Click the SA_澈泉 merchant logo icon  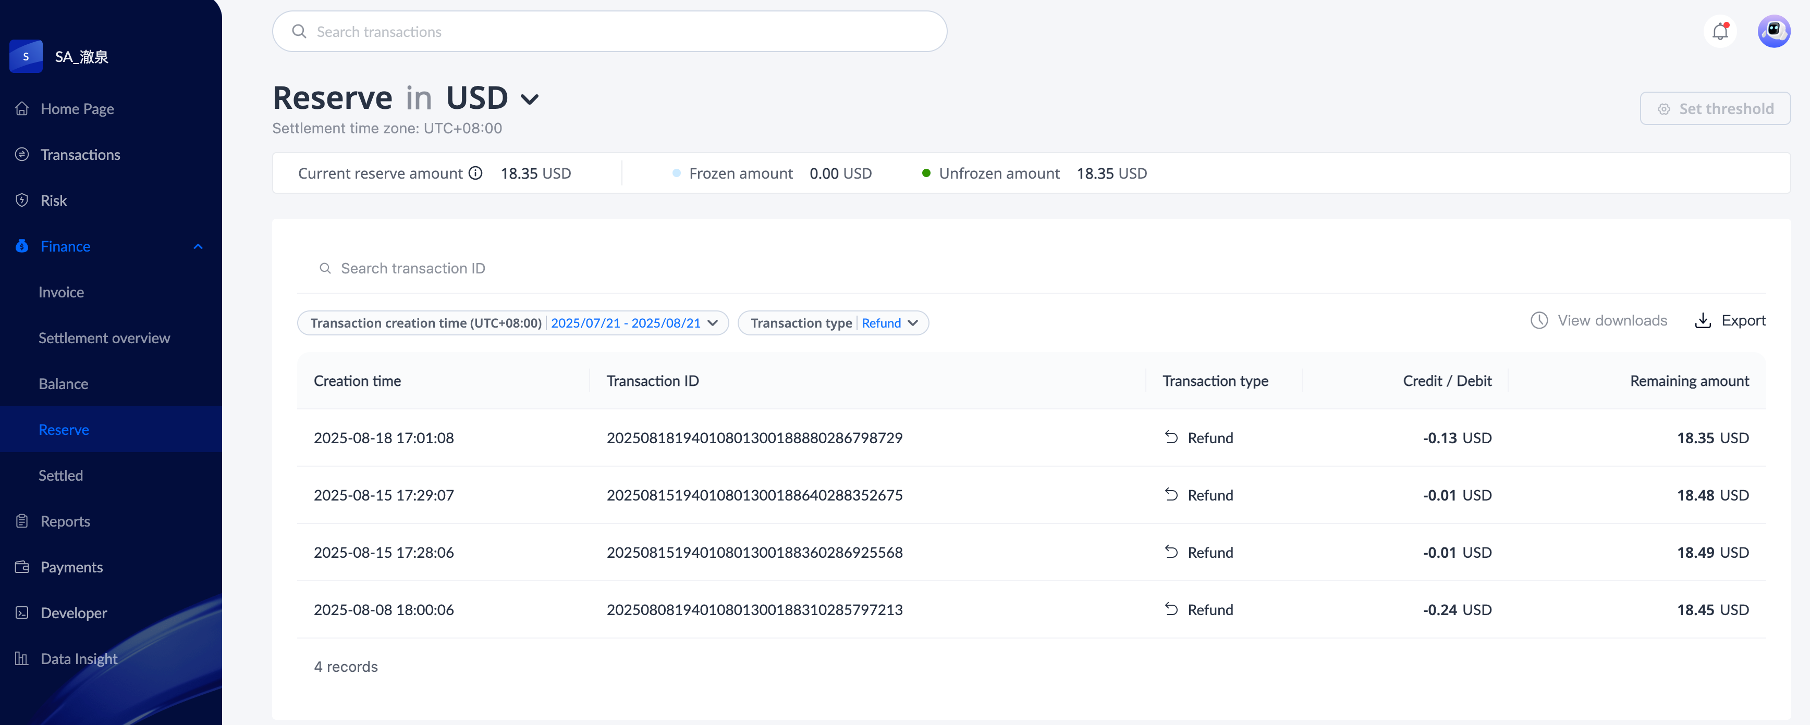tap(26, 56)
